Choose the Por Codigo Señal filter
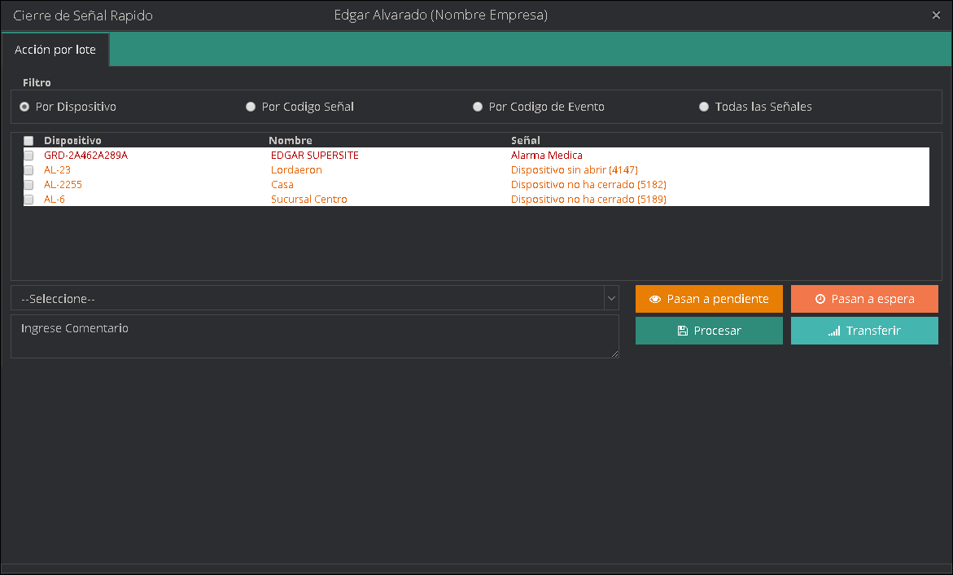 [251, 107]
